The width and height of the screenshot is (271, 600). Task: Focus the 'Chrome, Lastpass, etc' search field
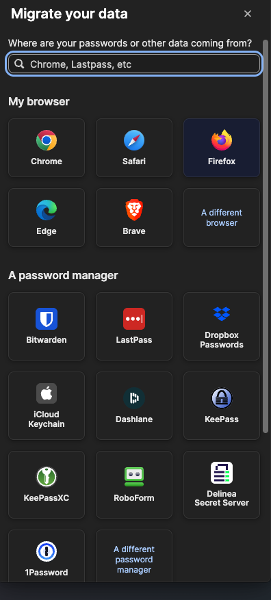point(133,64)
